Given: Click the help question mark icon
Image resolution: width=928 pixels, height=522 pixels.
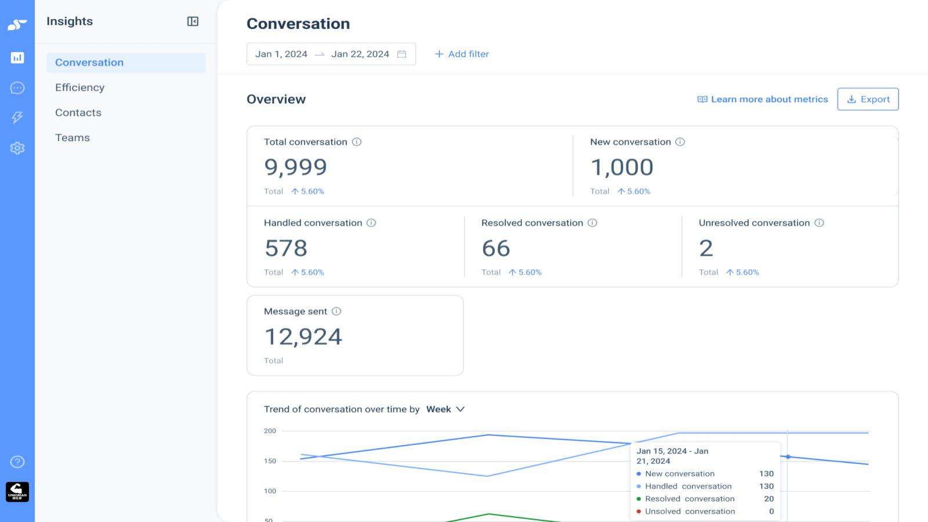Looking at the screenshot, I should point(17,462).
